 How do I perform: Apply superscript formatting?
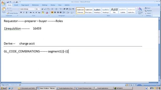tap(36, 12)
